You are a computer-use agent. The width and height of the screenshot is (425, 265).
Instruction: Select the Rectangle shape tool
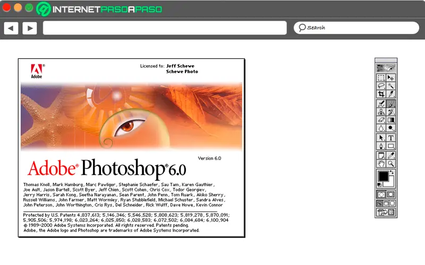click(390, 146)
